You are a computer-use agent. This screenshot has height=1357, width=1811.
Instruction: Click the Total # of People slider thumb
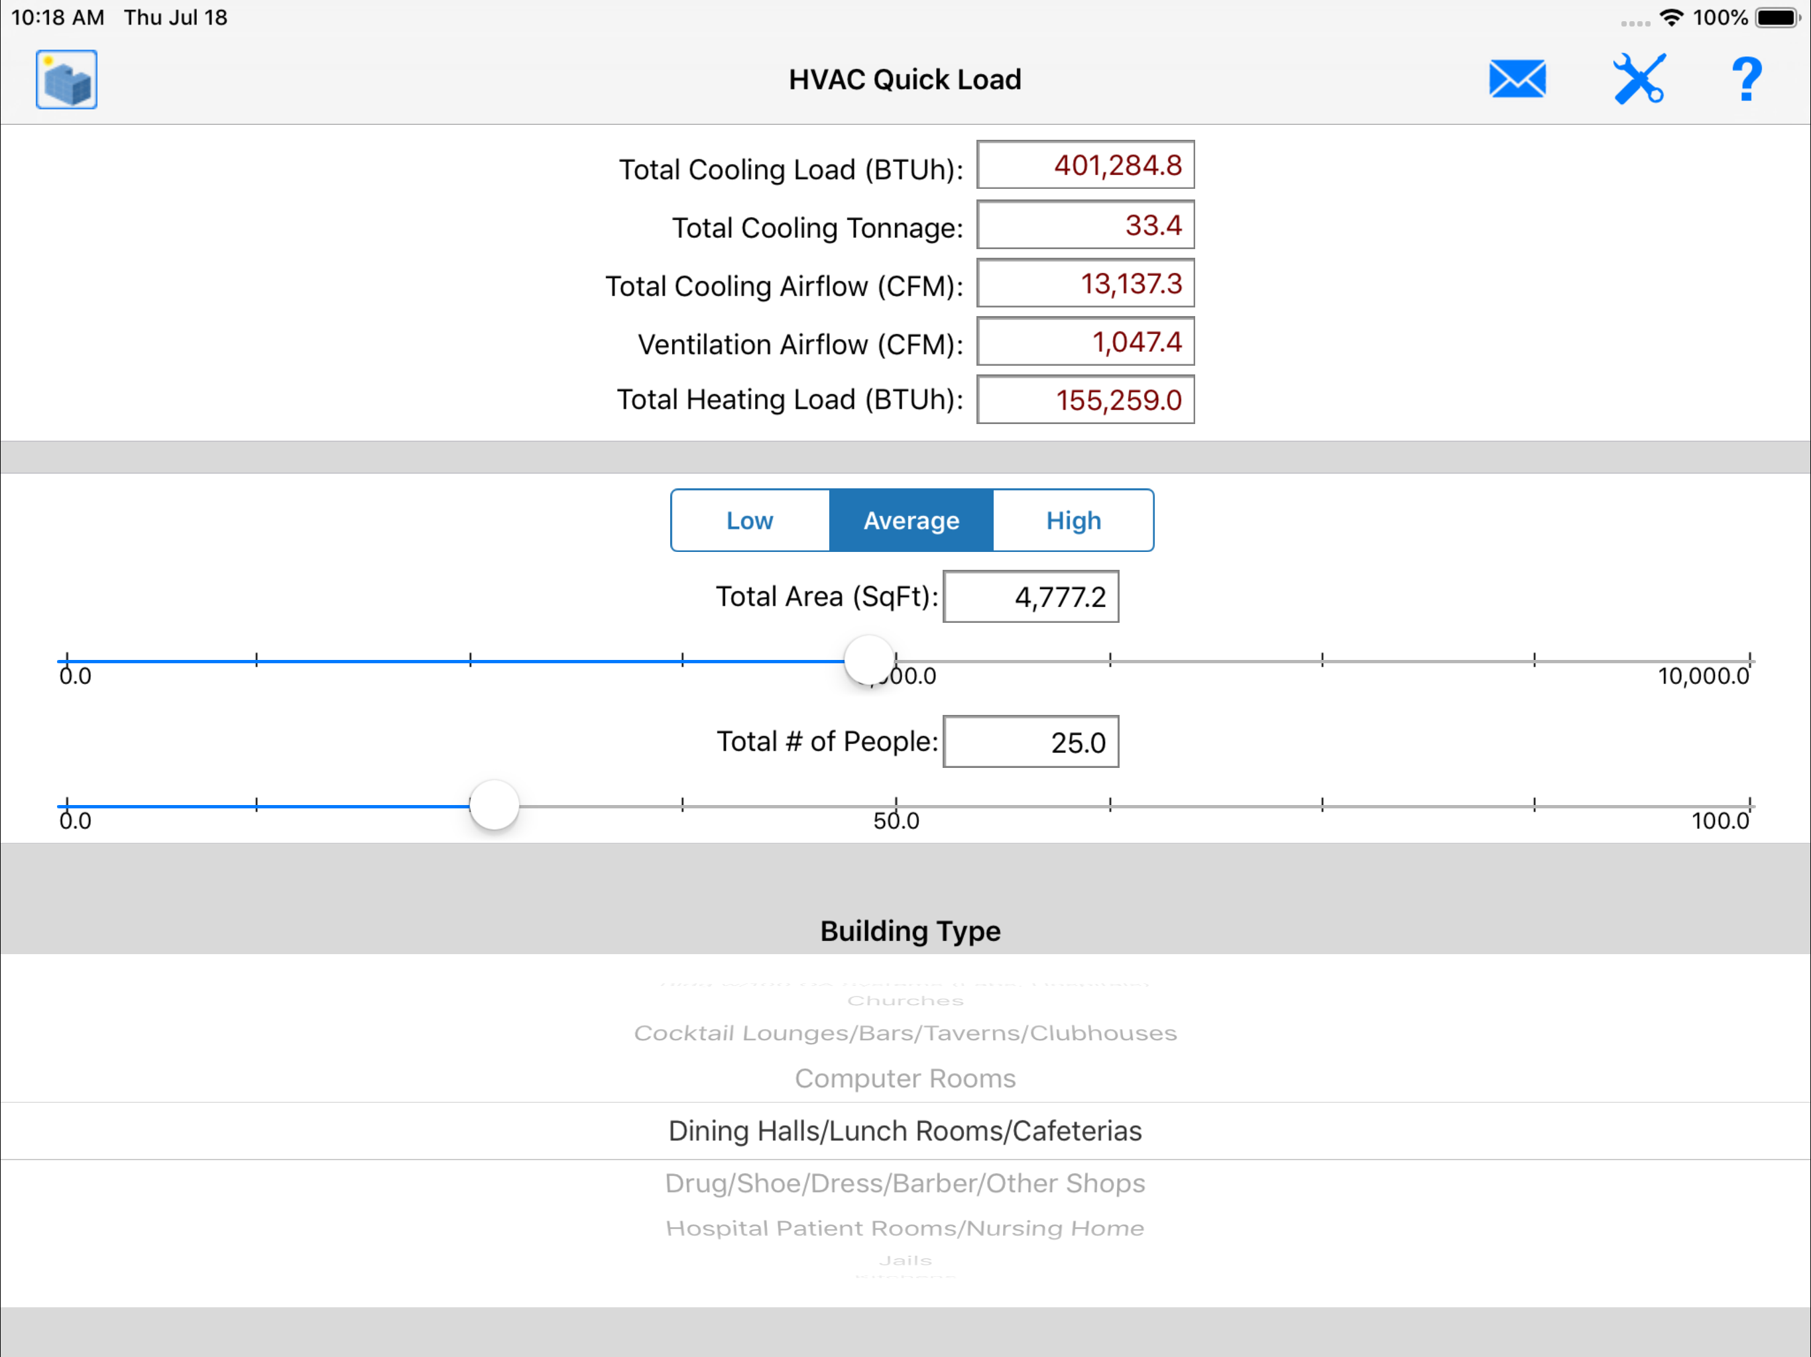pos(494,805)
